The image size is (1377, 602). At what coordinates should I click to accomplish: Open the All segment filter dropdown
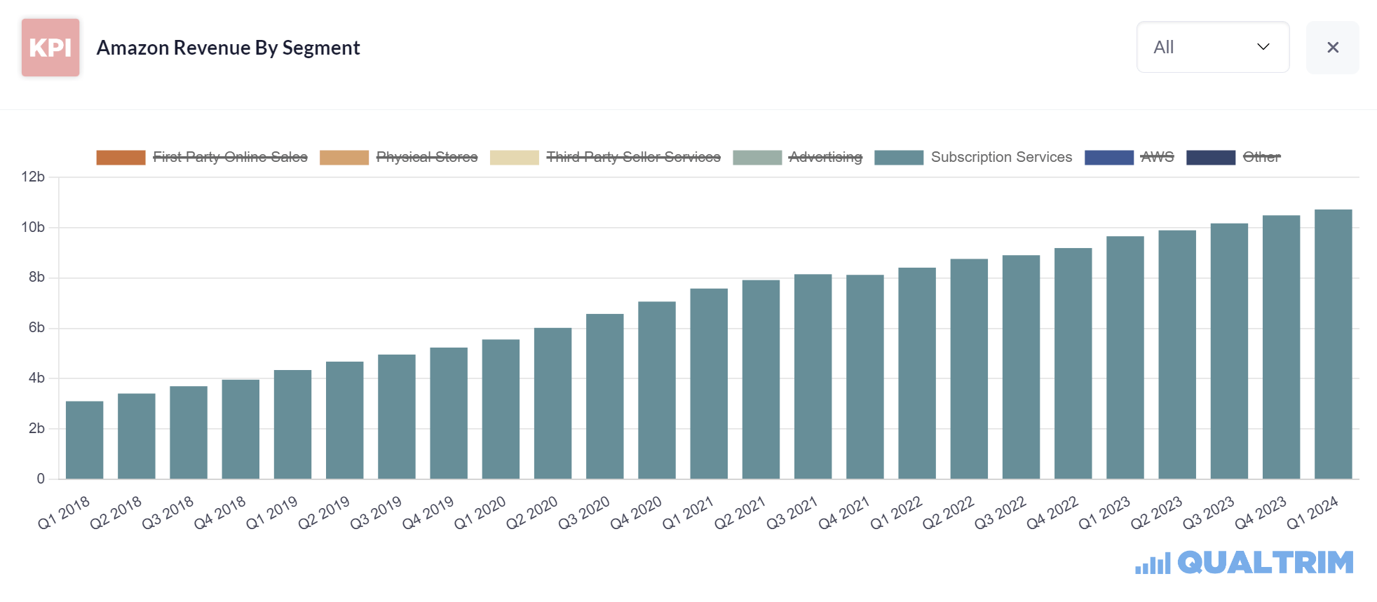[x=1213, y=47]
